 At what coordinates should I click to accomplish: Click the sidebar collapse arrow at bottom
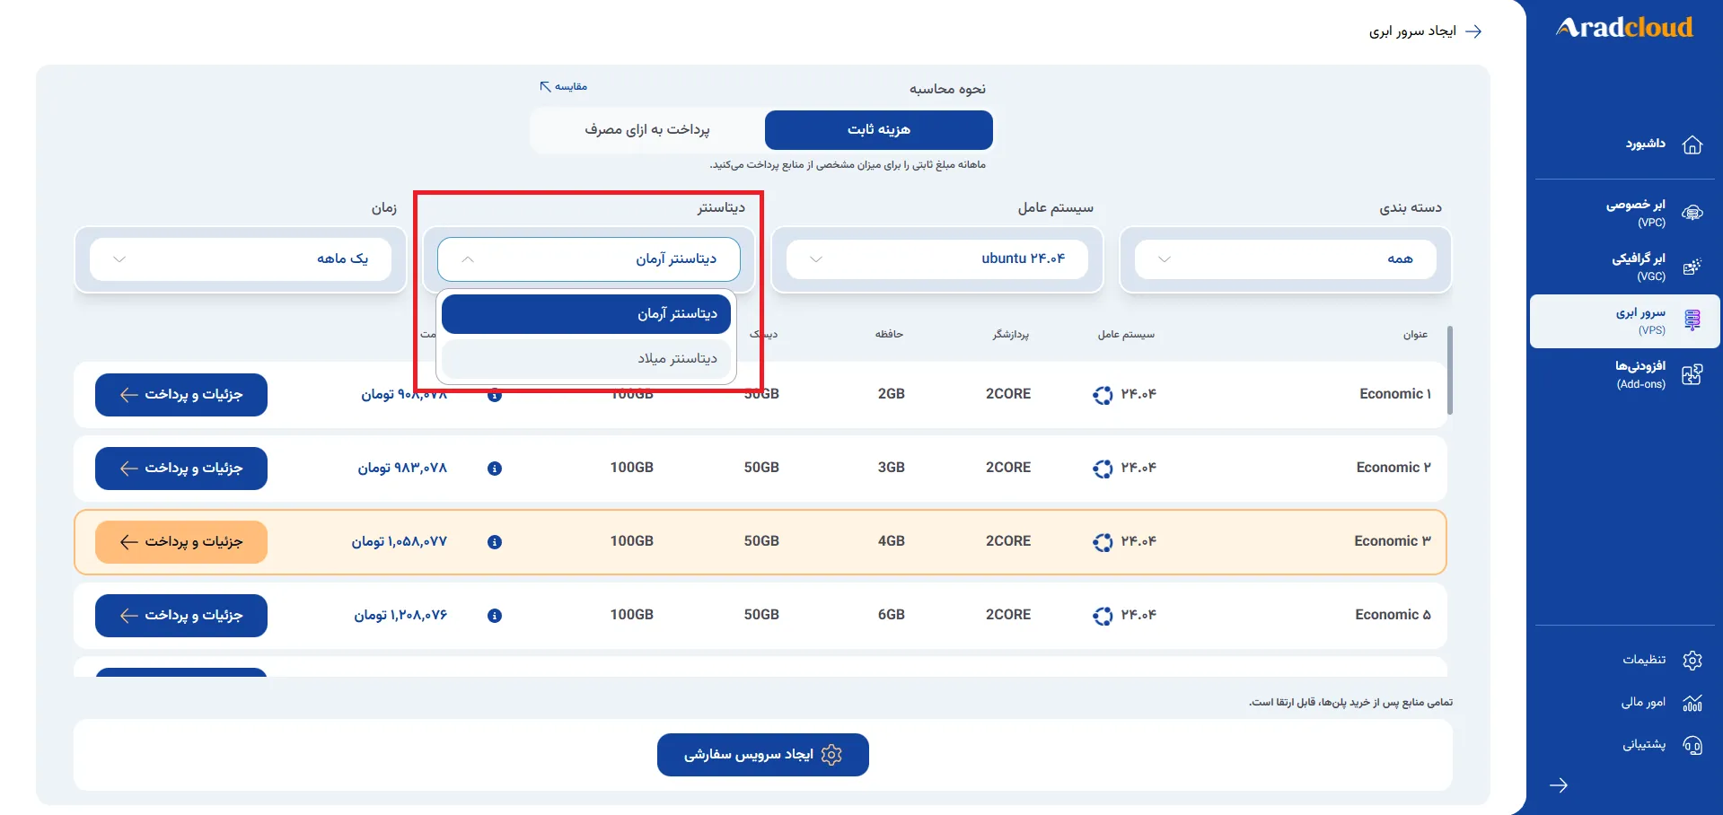[x=1559, y=785]
